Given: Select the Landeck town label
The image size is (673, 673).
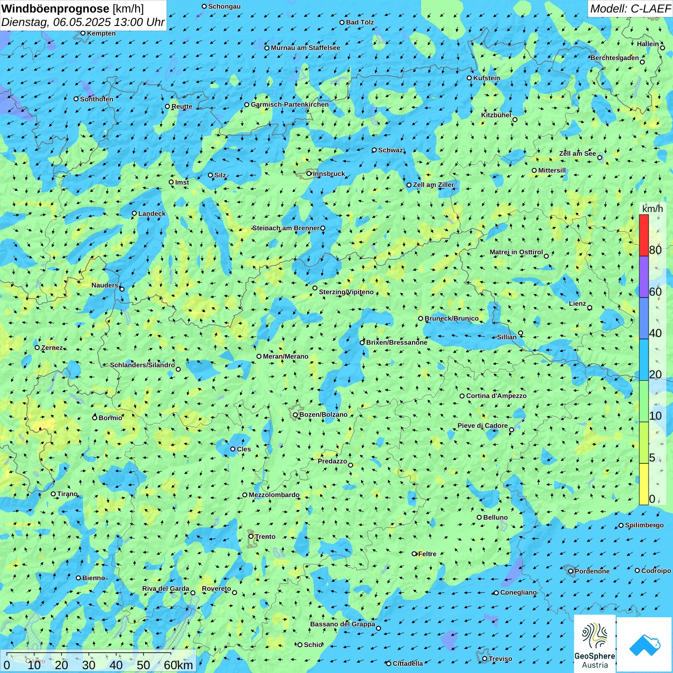Looking at the screenshot, I should pyautogui.click(x=152, y=213).
